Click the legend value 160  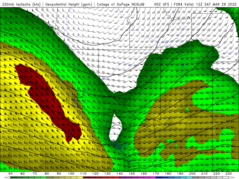click(144, 174)
